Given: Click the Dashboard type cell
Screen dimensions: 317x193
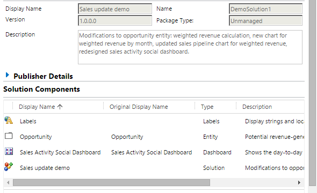Looking at the screenshot, I should point(217,152).
